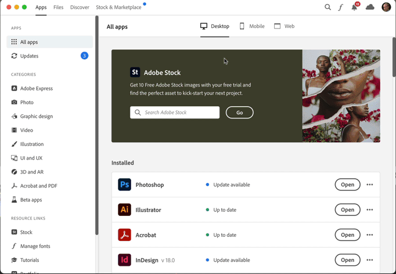
Task: Expand InDesign more options menu
Action: [x=370, y=260]
